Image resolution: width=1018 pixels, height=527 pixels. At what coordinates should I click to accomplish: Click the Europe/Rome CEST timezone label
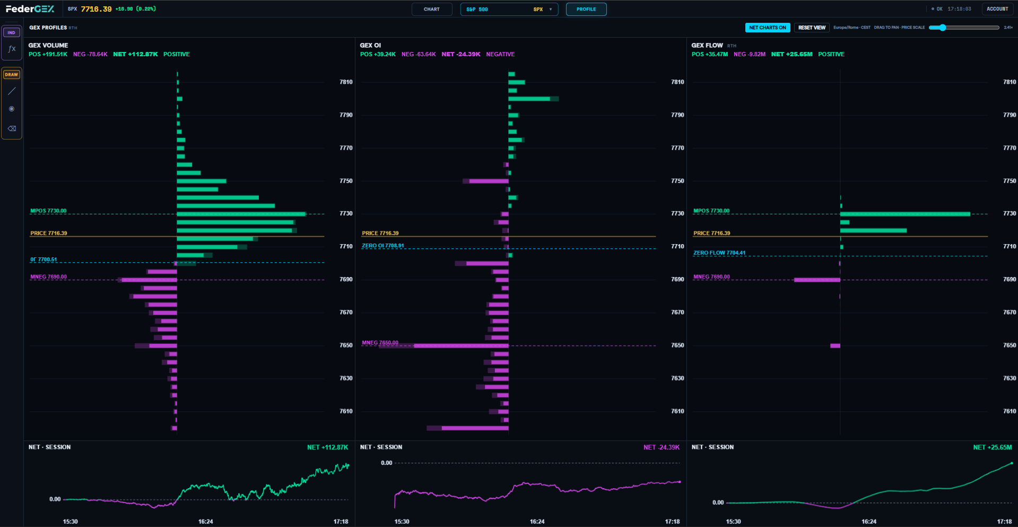(x=852, y=28)
